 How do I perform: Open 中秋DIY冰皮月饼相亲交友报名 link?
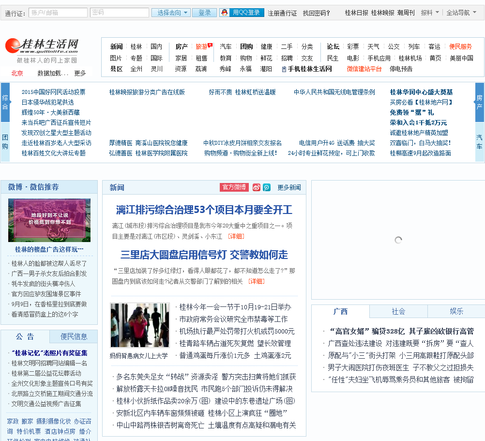[242, 143]
